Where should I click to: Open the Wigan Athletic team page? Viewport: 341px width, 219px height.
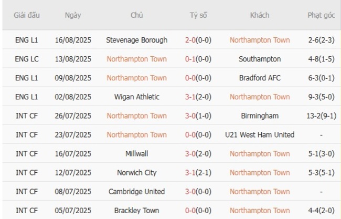[x=136, y=97]
